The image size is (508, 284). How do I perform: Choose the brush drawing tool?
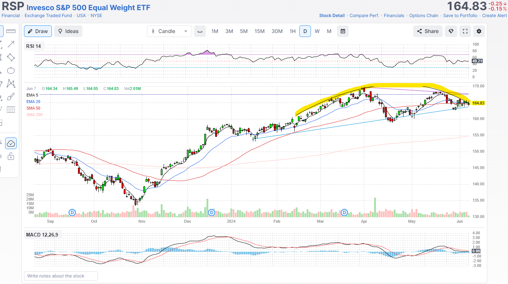pos(11,96)
